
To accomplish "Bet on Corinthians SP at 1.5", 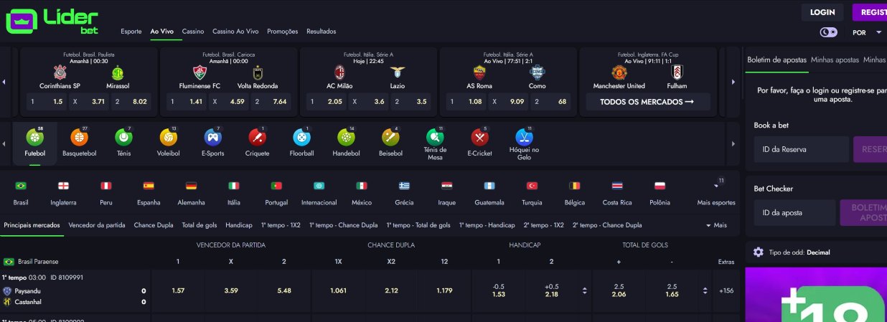I will click(x=47, y=102).
